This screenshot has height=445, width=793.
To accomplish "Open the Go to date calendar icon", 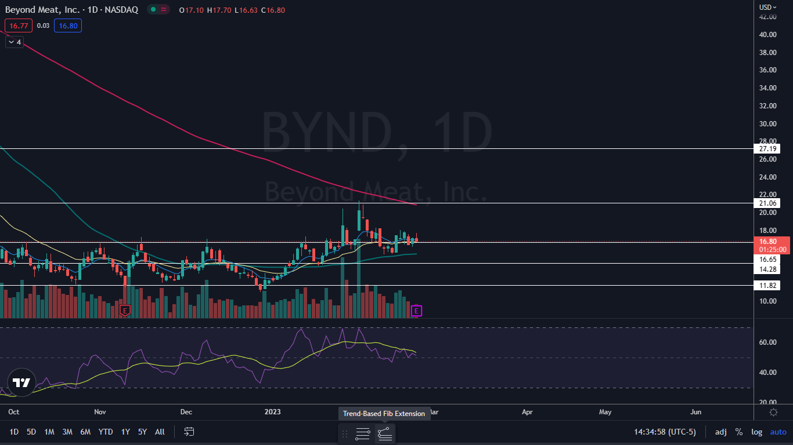I will (189, 432).
